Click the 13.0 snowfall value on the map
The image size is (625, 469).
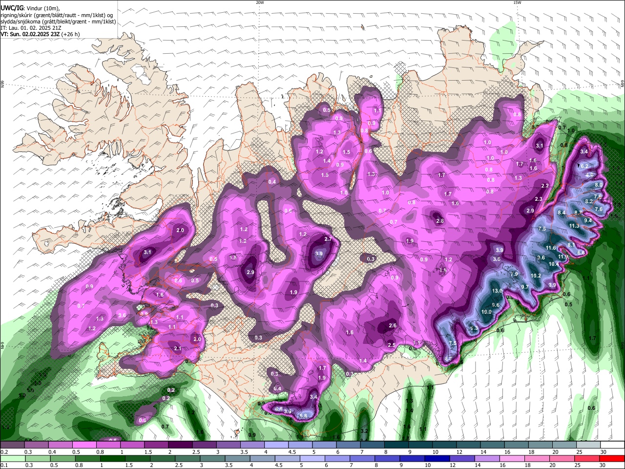(x=497, y=291)
